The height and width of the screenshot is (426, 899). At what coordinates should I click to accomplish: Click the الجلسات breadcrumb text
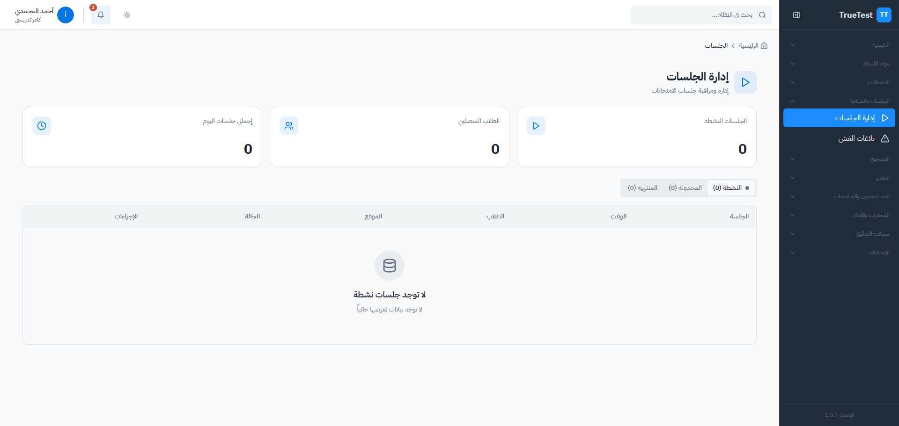coord(716,46)
